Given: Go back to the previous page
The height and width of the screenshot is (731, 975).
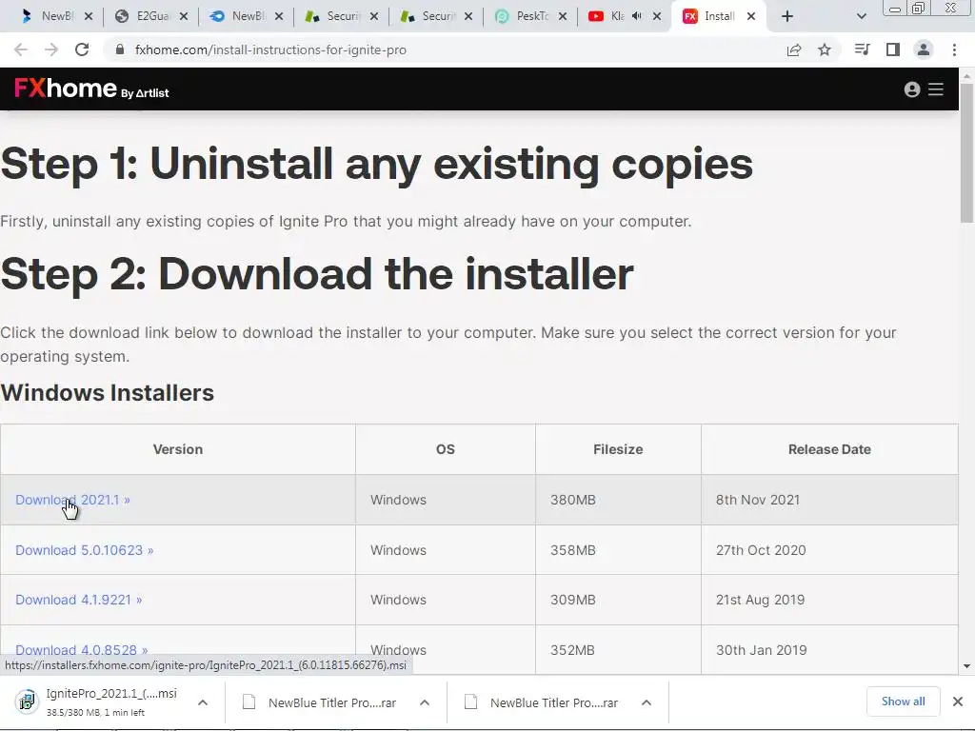Looking at the screenshot, I should (x=21, y=49).
